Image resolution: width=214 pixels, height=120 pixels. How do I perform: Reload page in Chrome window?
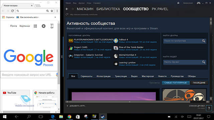(x=12, y=11)
